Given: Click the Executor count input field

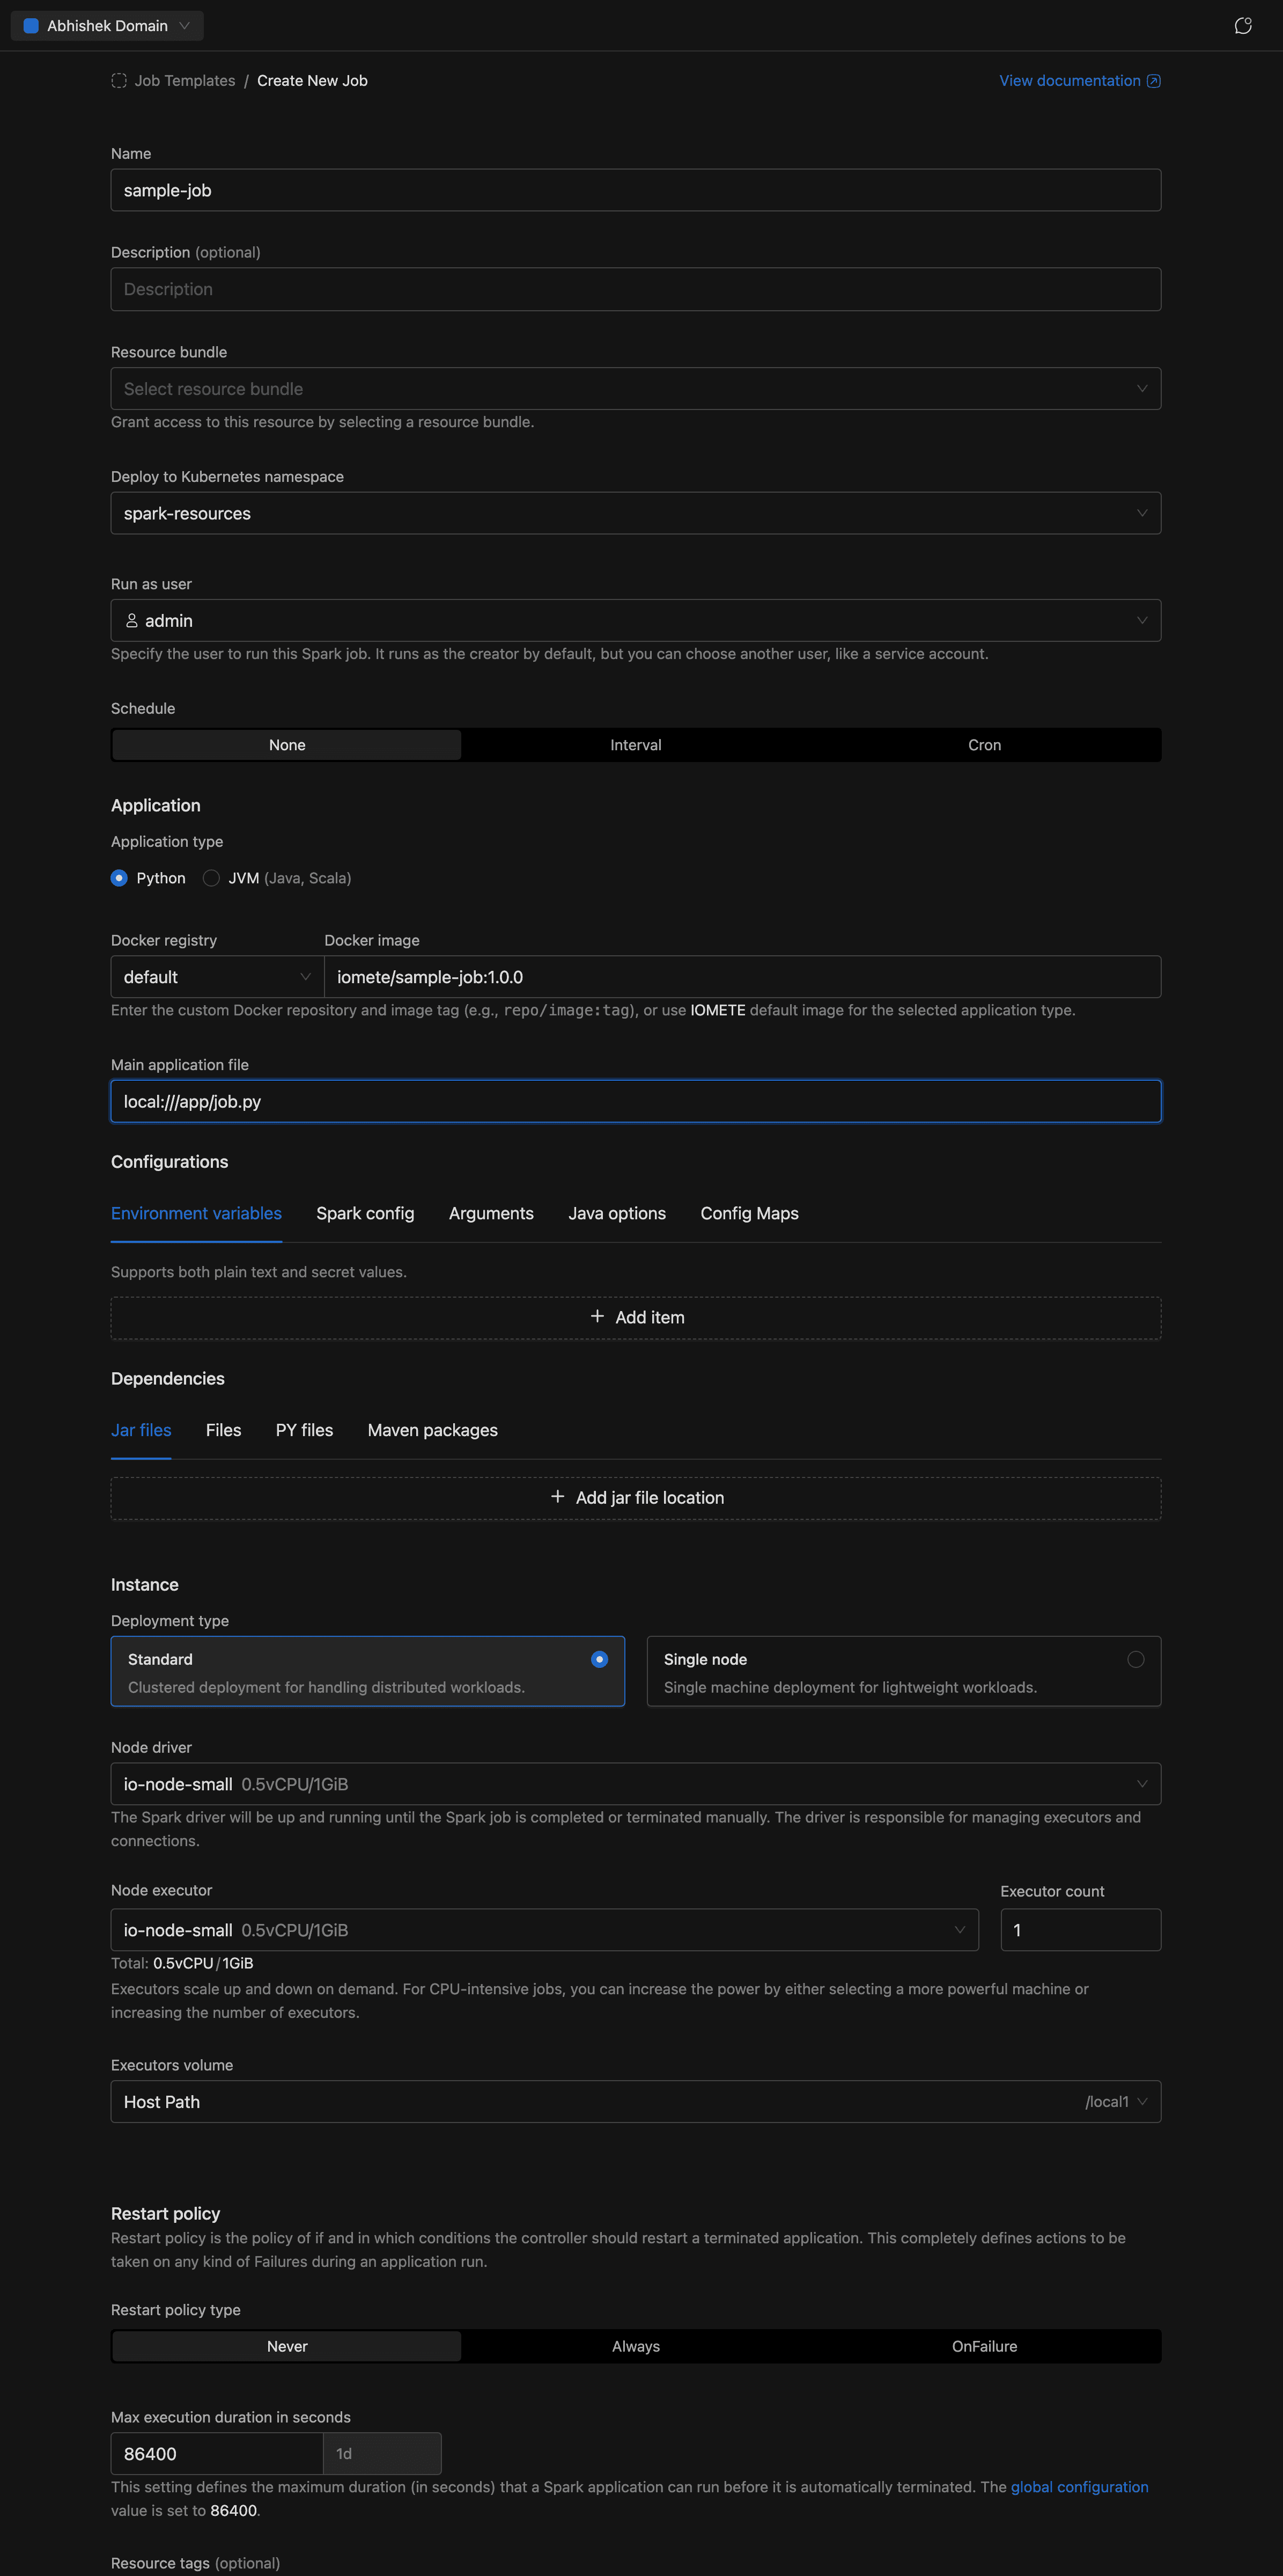Looking at the screenshot, I should point(1080,1930).
